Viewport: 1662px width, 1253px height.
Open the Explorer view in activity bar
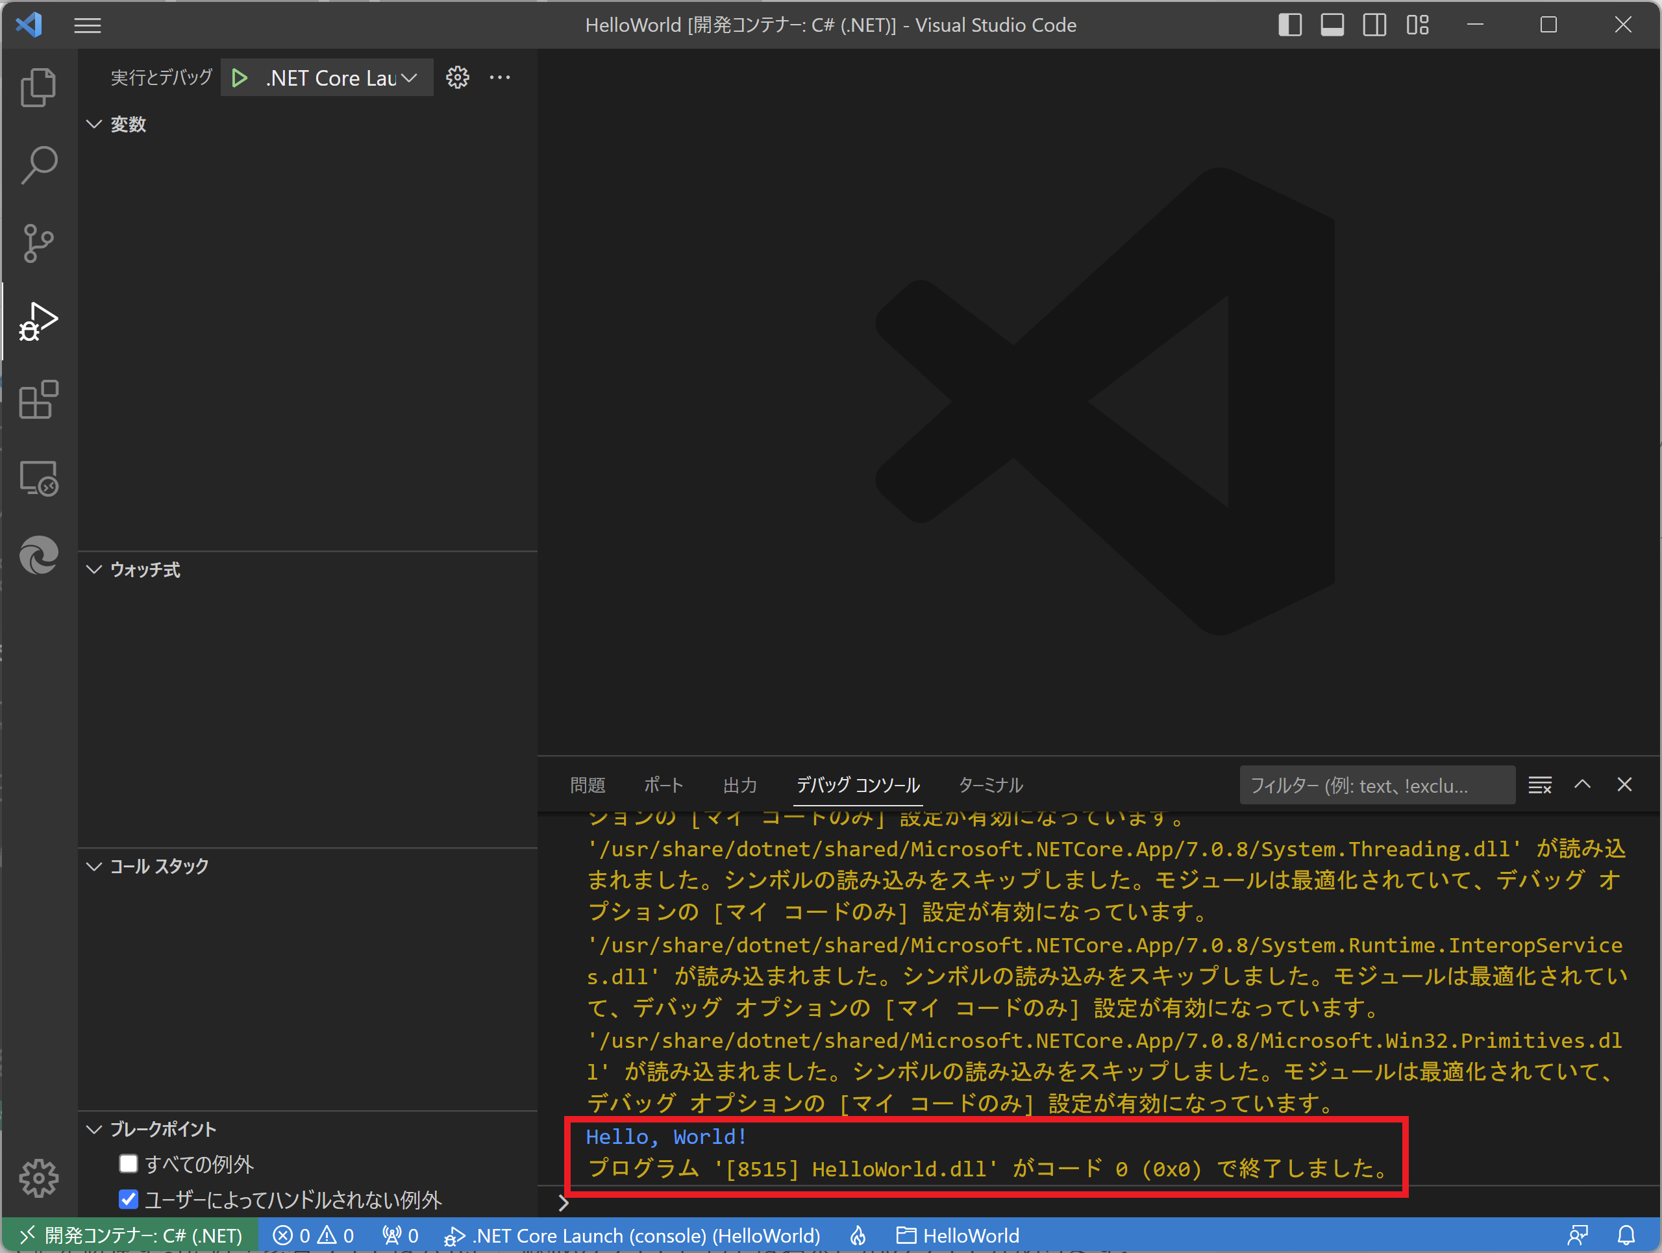(x=38, y=87)
